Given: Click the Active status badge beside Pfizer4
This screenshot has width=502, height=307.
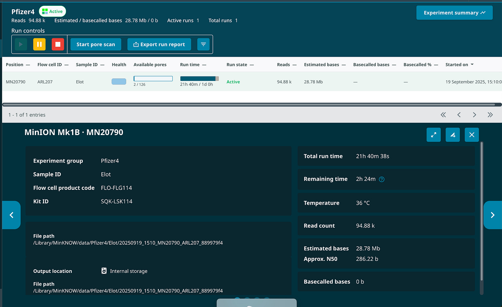Looking at the screenshot, I should tap(52, 11).
